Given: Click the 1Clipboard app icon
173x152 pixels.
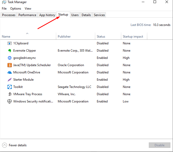Looking at the screenshot, I should click(x=10, y=43).
